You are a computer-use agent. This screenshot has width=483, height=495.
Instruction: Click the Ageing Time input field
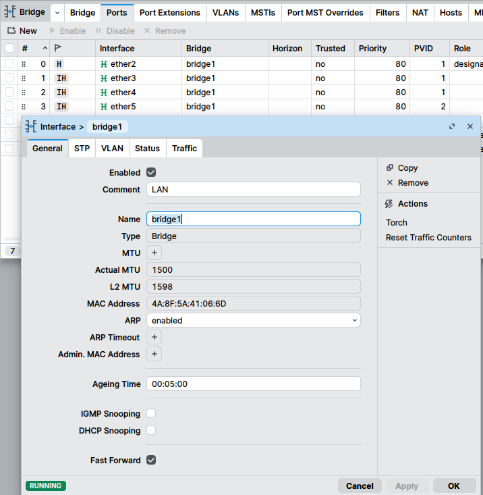(x=253, y=384)
